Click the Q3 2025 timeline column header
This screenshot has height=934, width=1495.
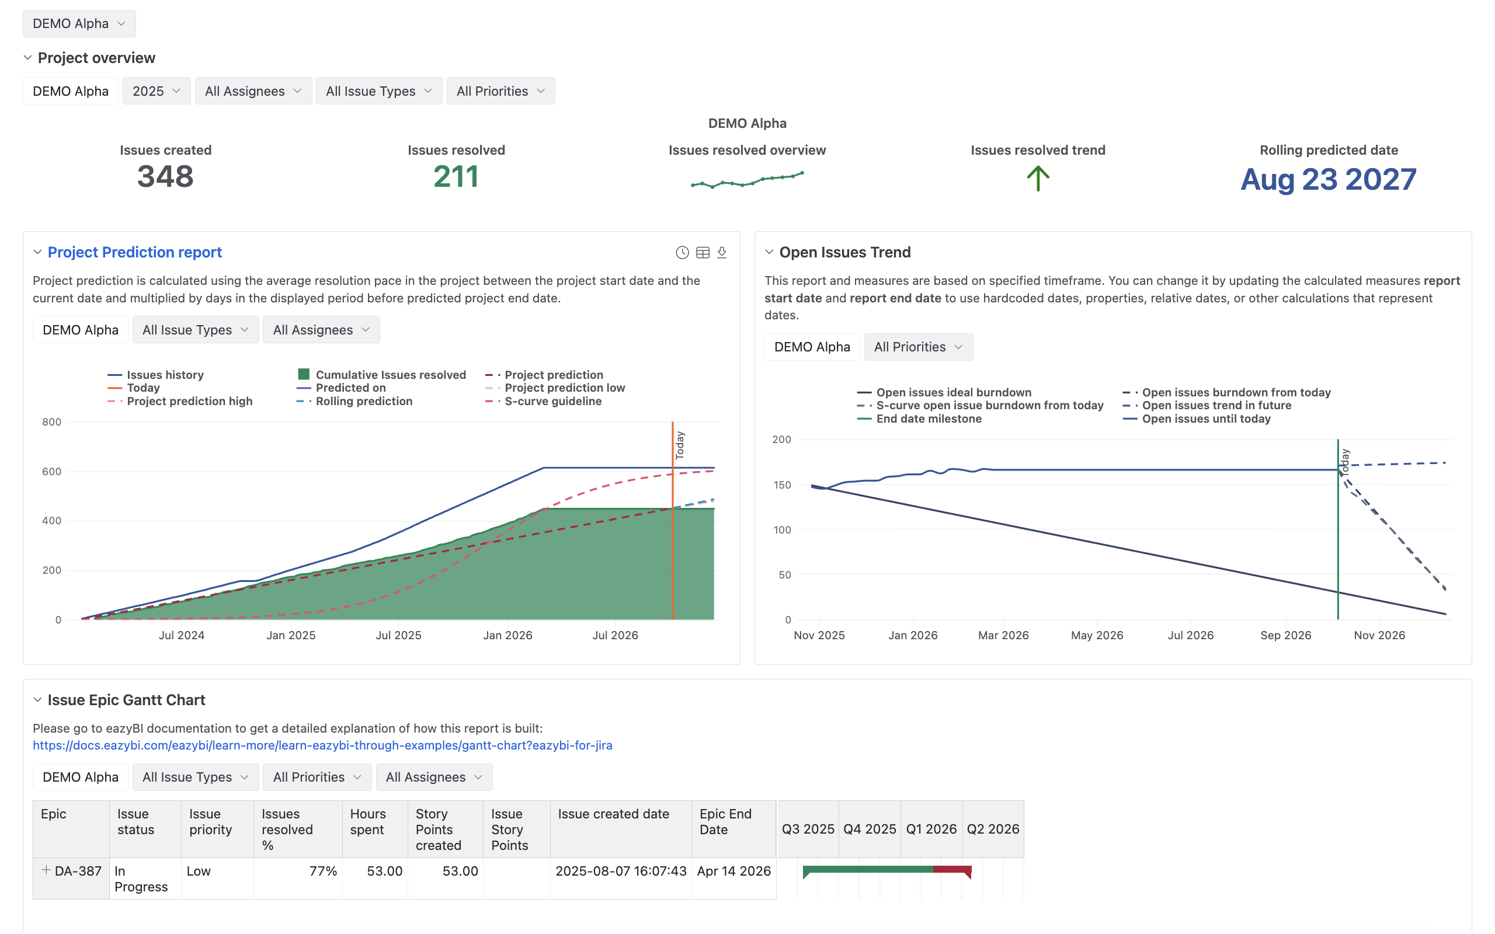[808, 829]
